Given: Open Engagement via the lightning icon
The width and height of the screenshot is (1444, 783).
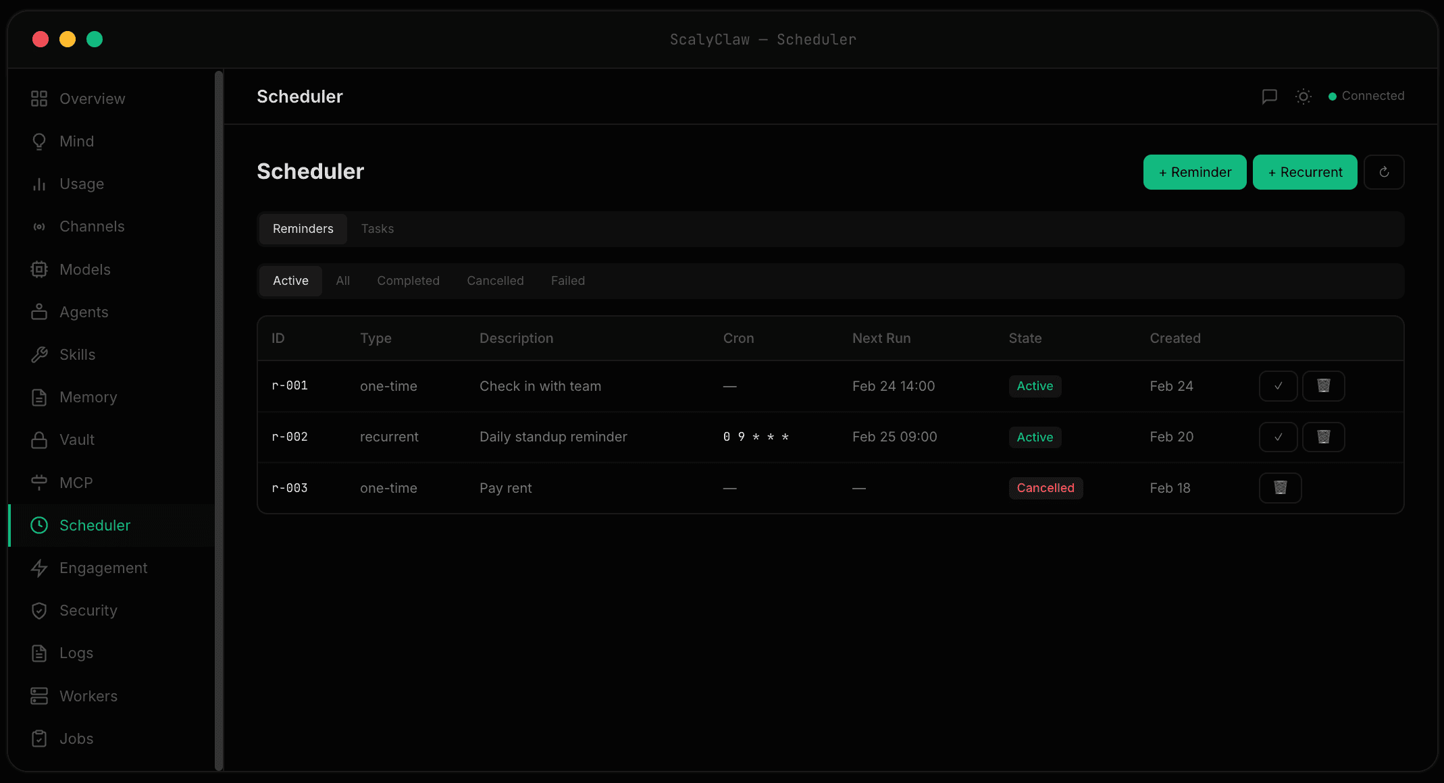Looking at the screenshot, I should point(39,568).
